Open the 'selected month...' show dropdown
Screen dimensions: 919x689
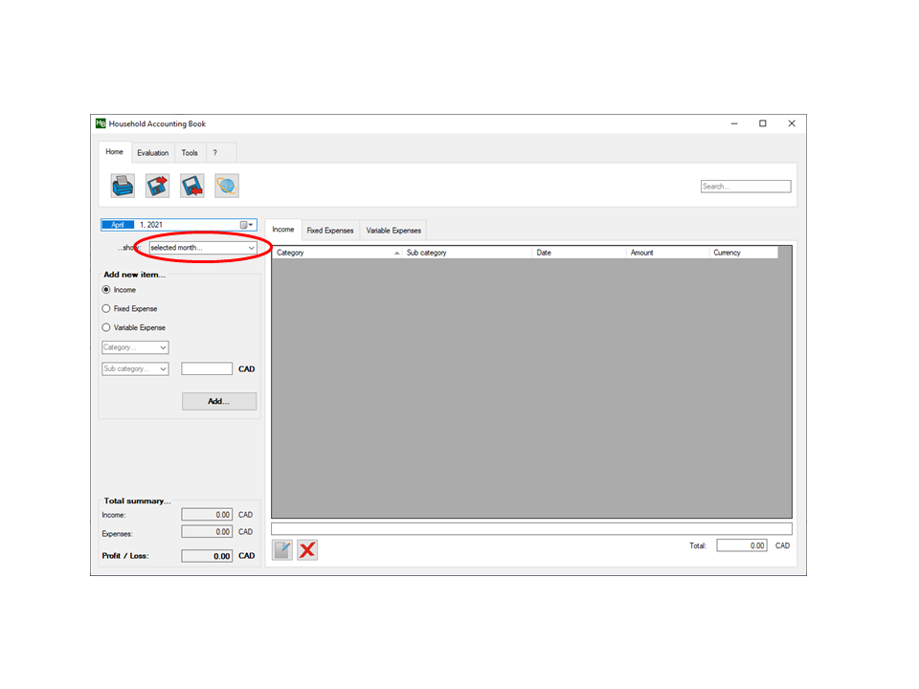point(203,248)
